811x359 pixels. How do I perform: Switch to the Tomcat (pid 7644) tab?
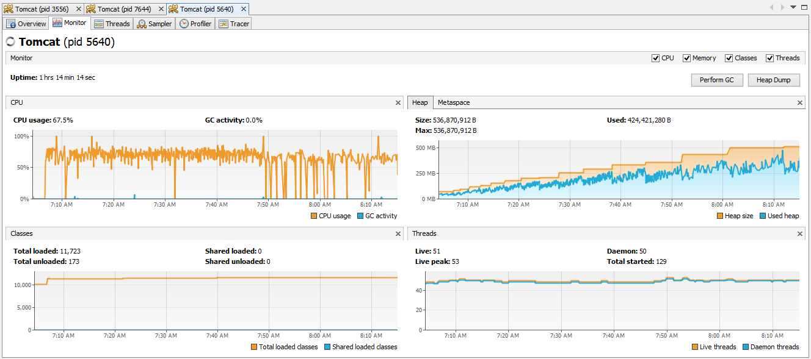click(x=125, y=9)
